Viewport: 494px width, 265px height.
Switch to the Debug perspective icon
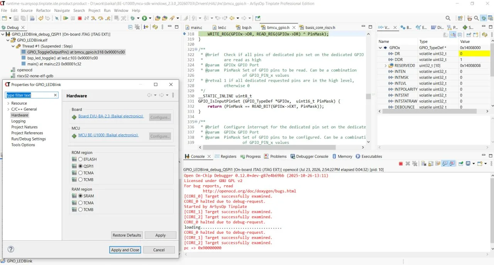coord(484,18)
